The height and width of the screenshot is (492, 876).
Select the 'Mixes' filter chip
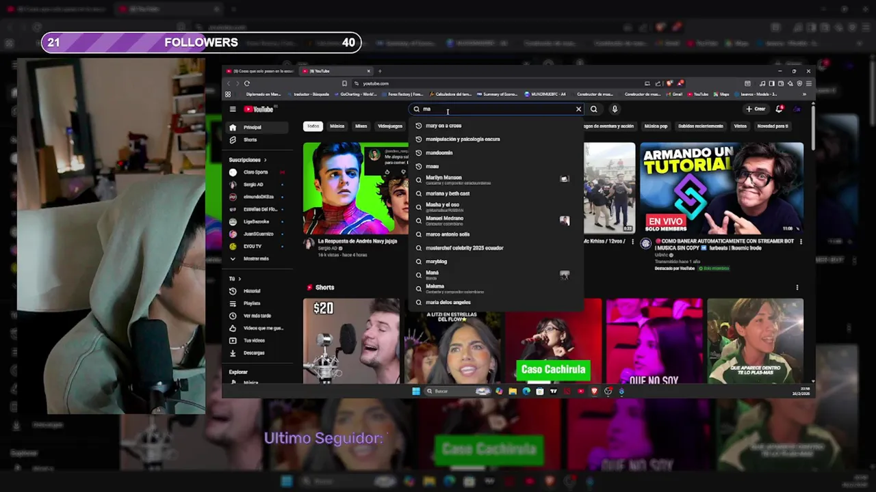[x=361, y=126]
